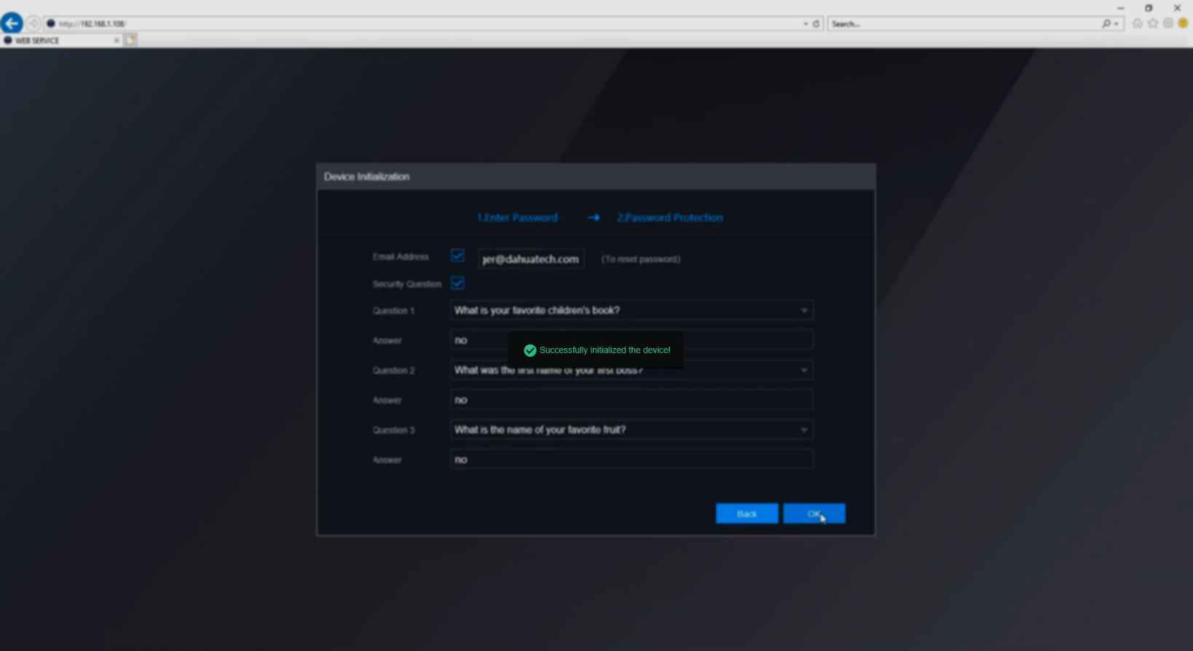Toggle the Security Question checkbox
1193x651 pixels.
coord(457,283)
